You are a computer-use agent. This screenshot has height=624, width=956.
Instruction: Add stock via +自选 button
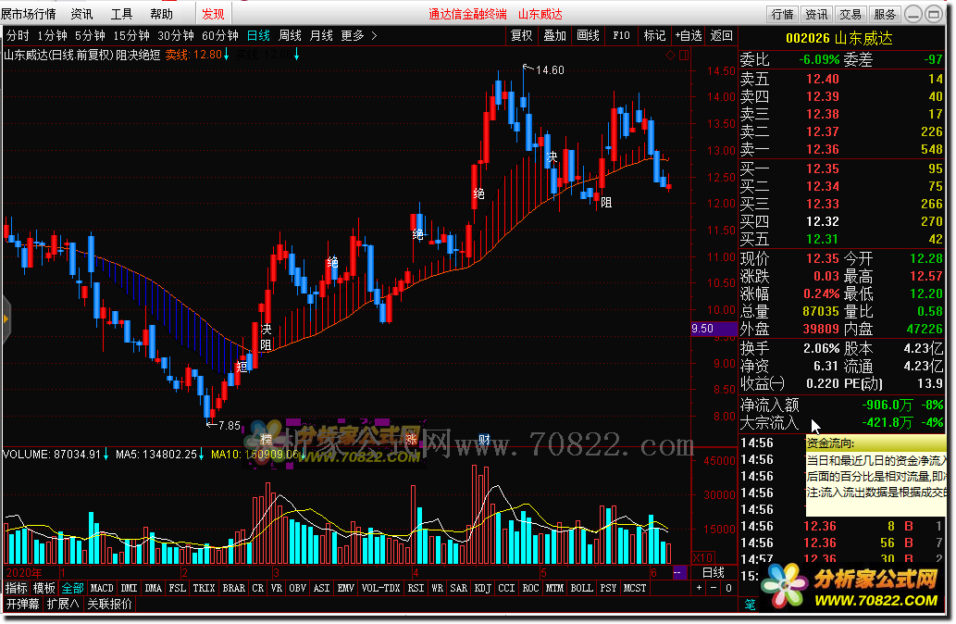pyautogui.click(x=689, y=36)
